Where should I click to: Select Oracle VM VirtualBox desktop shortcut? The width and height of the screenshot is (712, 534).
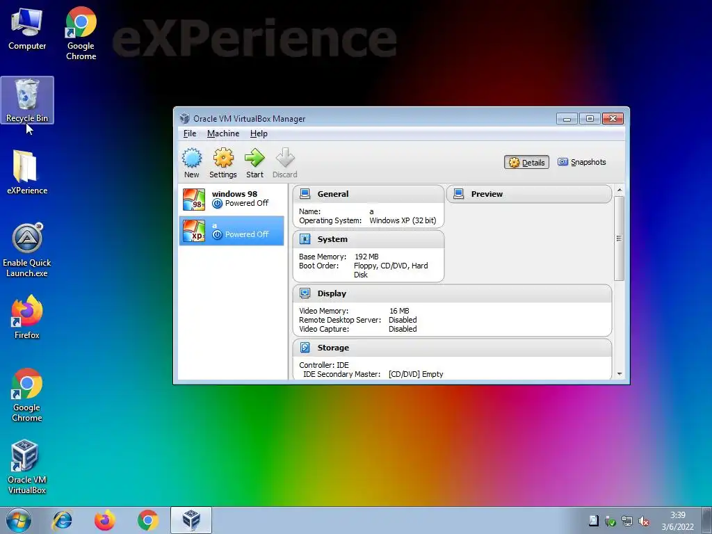[27, 467]
